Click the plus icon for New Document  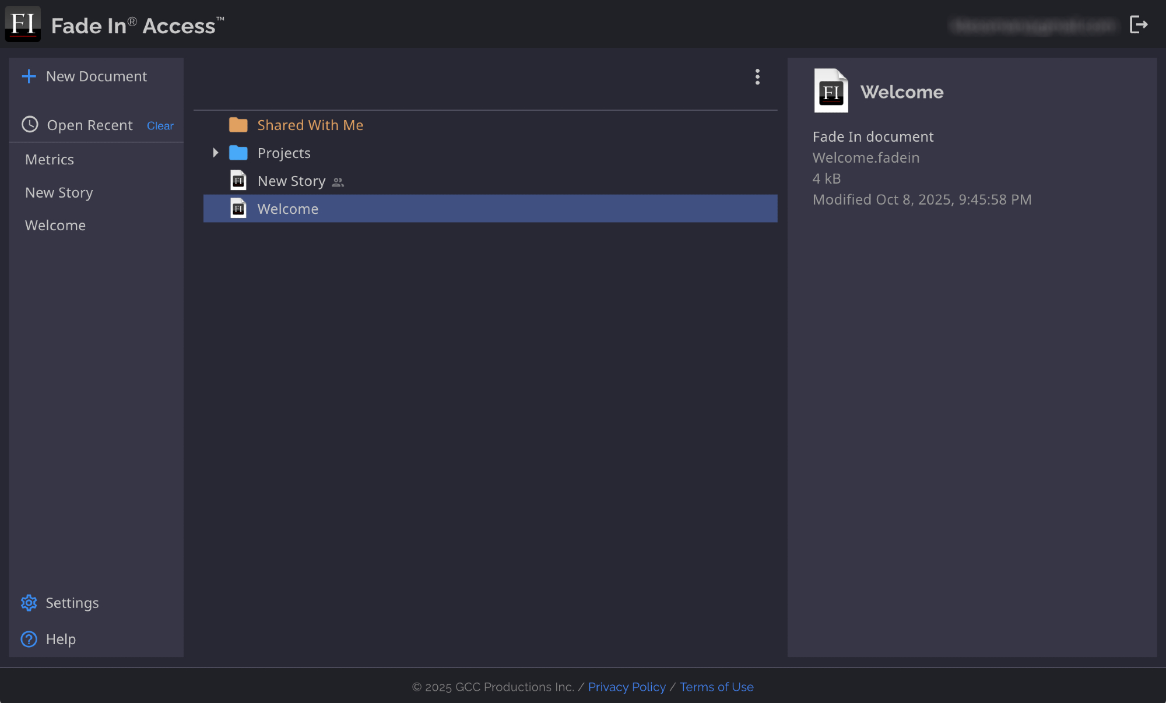tap(29, 76)
